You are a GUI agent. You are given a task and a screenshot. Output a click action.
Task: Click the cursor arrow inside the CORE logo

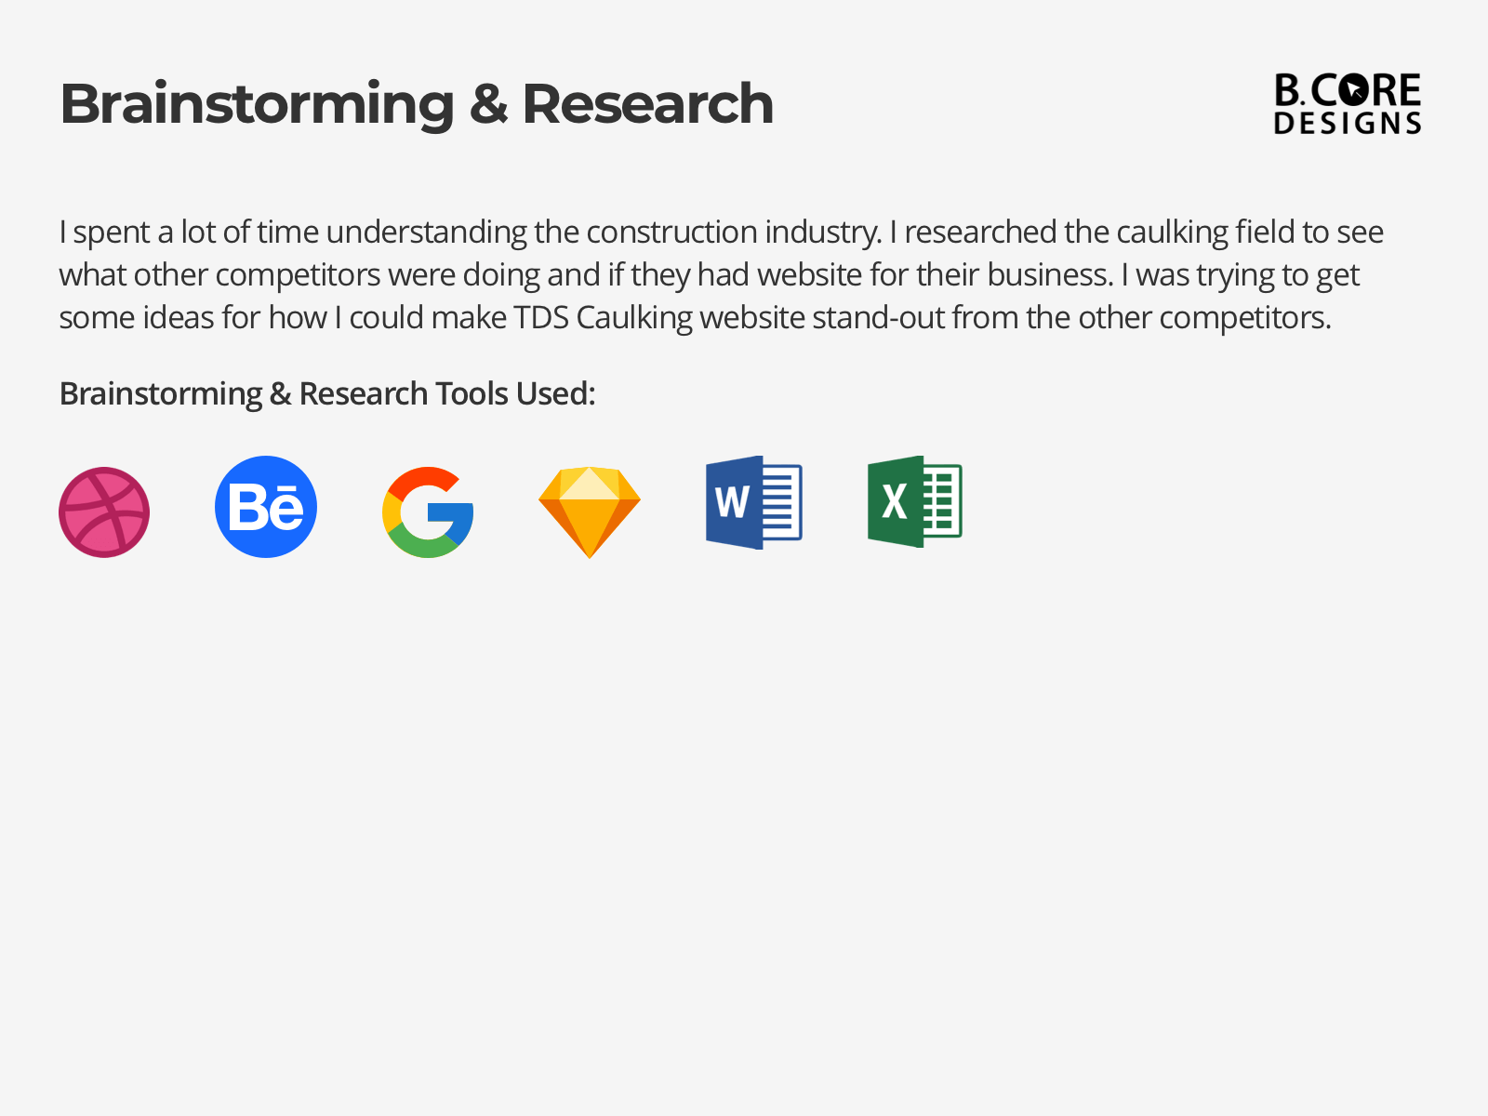click(1355, 90)
